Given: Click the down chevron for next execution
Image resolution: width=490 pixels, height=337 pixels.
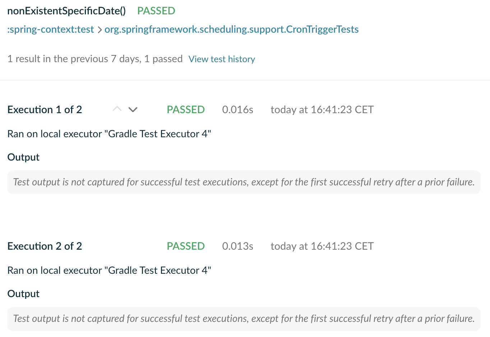Looking at the screenshot, I should coord(133,110).
